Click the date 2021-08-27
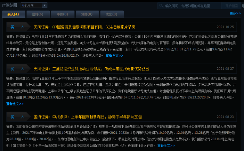Screen dimensions: 244x151 225,69
